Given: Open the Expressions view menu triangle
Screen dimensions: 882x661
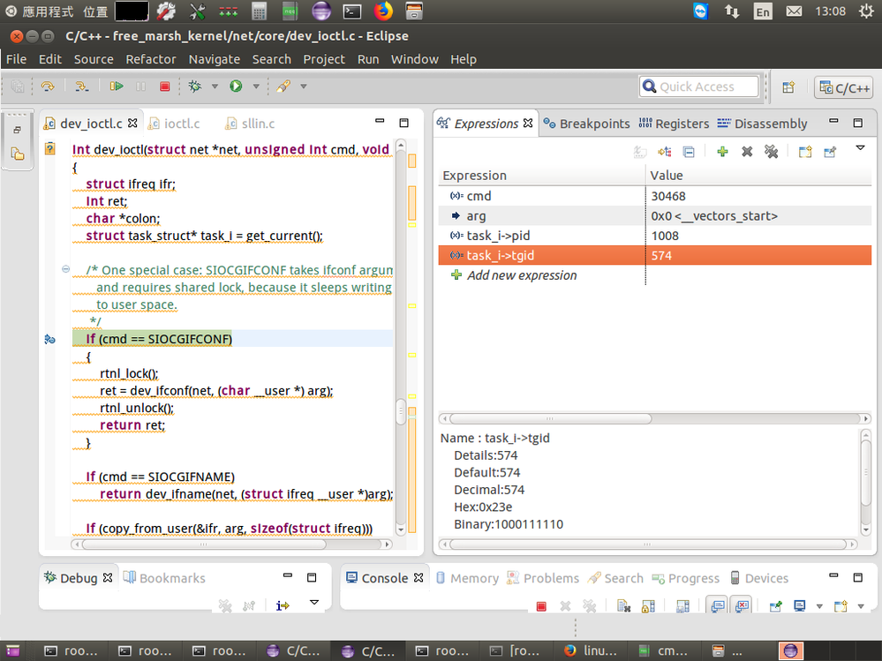Looking at the screenshot, I should (860, 148).
